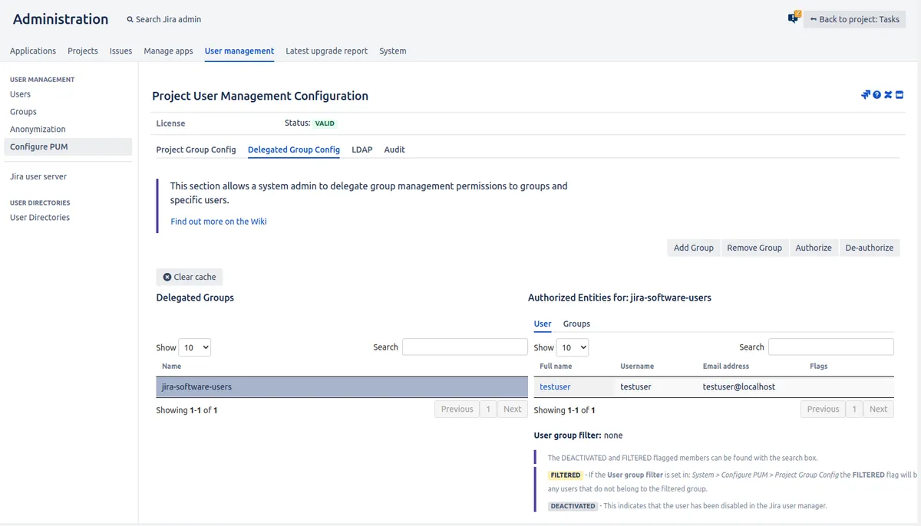
Task: Sort by the Flags column header
Action: coord(819,367)
